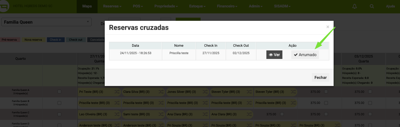The width and height of the screenshot is (400, 127).
Task: Tick the Familia Queen B row checkbox
Action: [x=60, y=103]
